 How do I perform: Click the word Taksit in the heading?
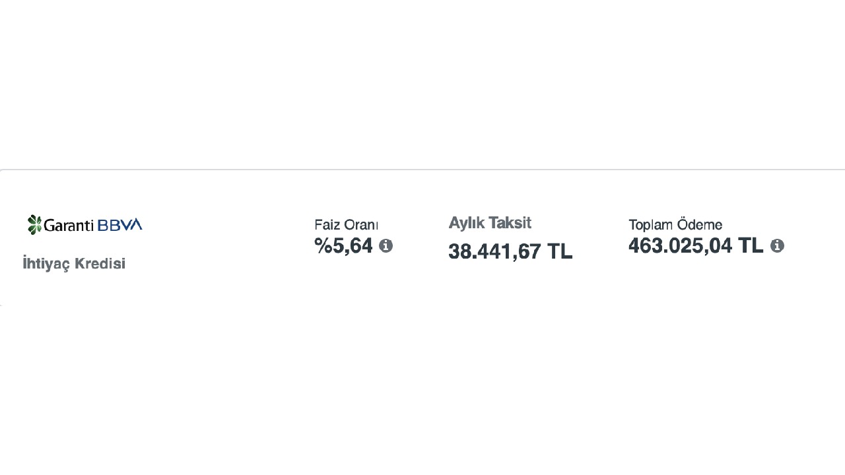(510, 223)
